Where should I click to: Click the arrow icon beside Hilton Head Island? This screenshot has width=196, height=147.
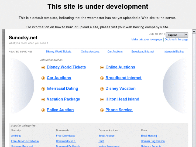102,100
